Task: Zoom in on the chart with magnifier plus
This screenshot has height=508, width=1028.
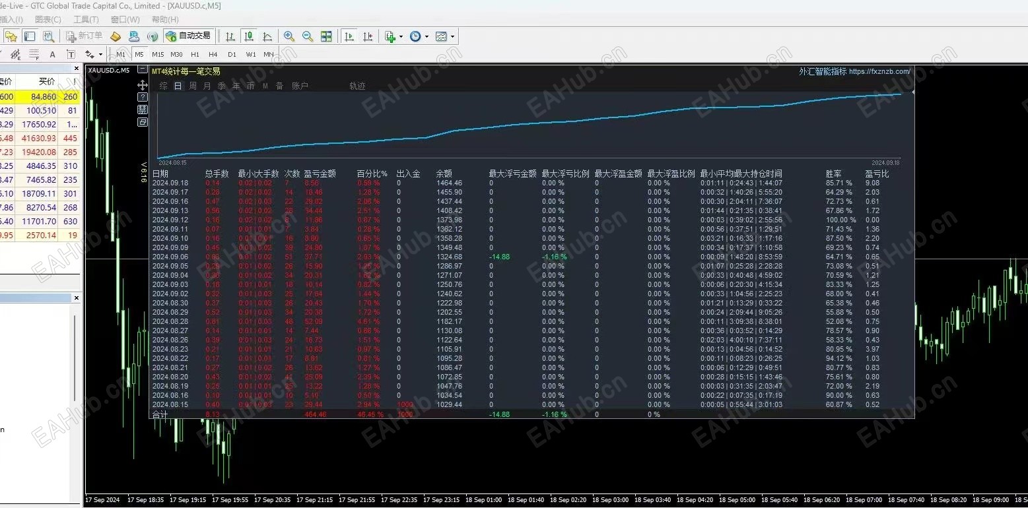Action: click(289, 36)
